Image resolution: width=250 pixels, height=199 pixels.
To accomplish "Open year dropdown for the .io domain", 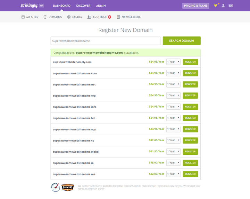I will click(173, 163).
